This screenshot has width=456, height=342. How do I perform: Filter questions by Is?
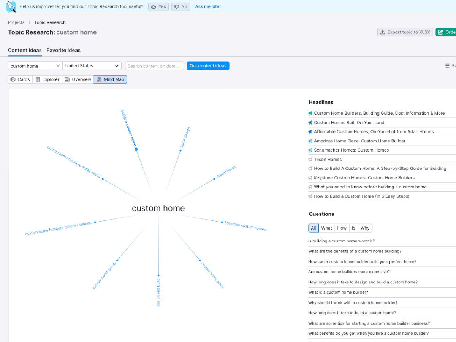[353, 228]
